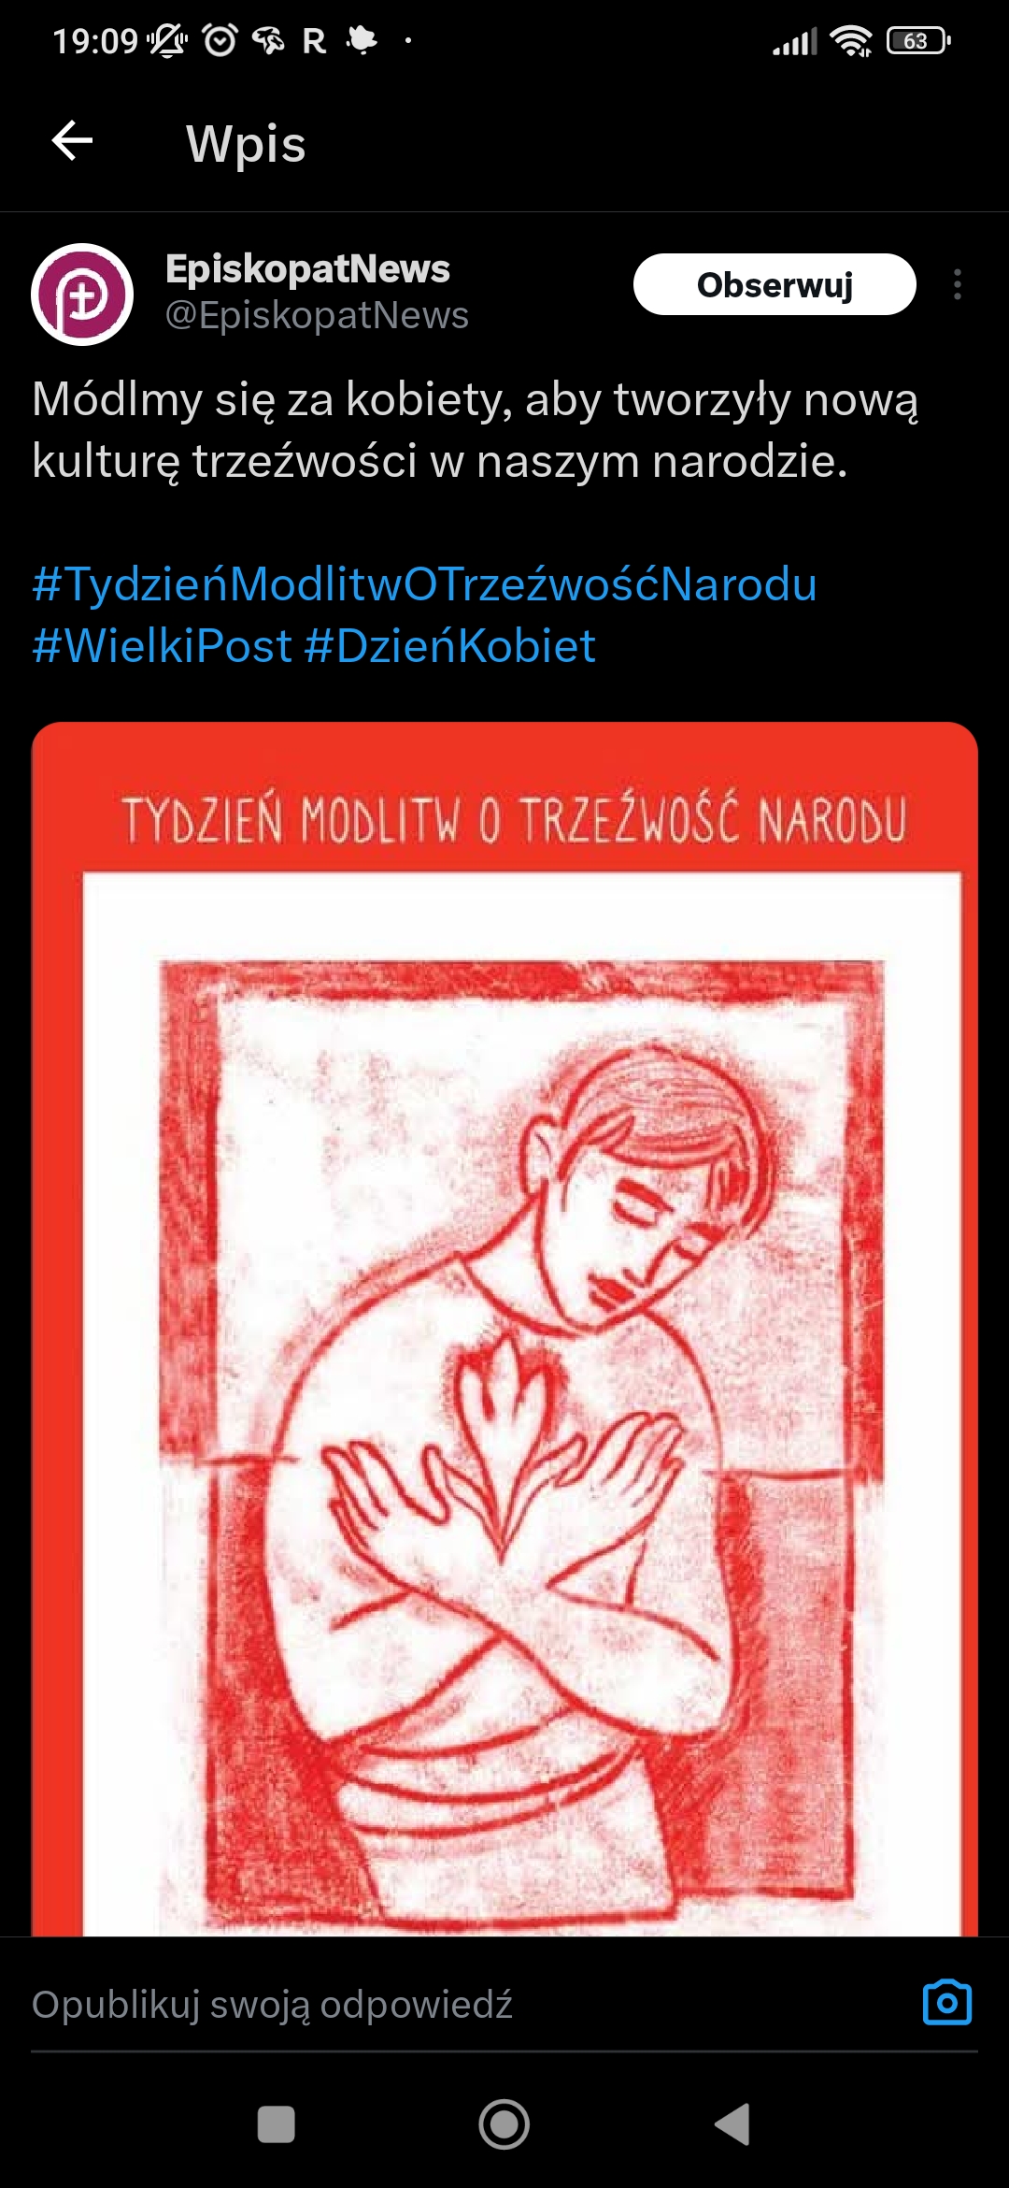Tap the alarm clock status icon
This screenshot has width=1009, height=2188.
click(220, 40)
